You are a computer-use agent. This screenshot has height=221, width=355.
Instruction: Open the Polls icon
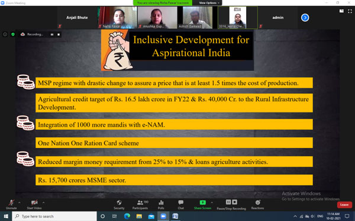coord(161,204)
